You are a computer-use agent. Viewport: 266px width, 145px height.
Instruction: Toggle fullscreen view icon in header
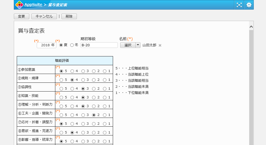pyautogui.click(x=239, y=5)
